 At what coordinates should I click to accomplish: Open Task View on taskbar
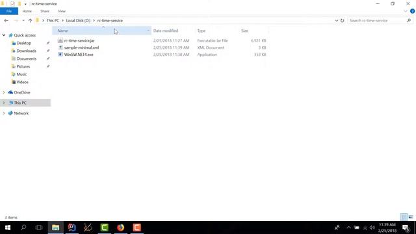(x=39, y=227)
